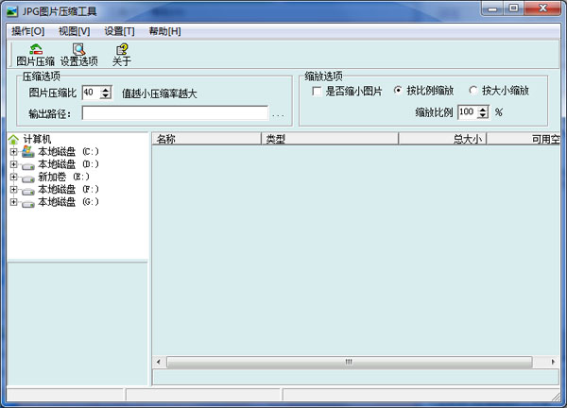Click the drive icon for 本地磁盘 (C:)
Screen dimensions: 567x408
point(28,151)
